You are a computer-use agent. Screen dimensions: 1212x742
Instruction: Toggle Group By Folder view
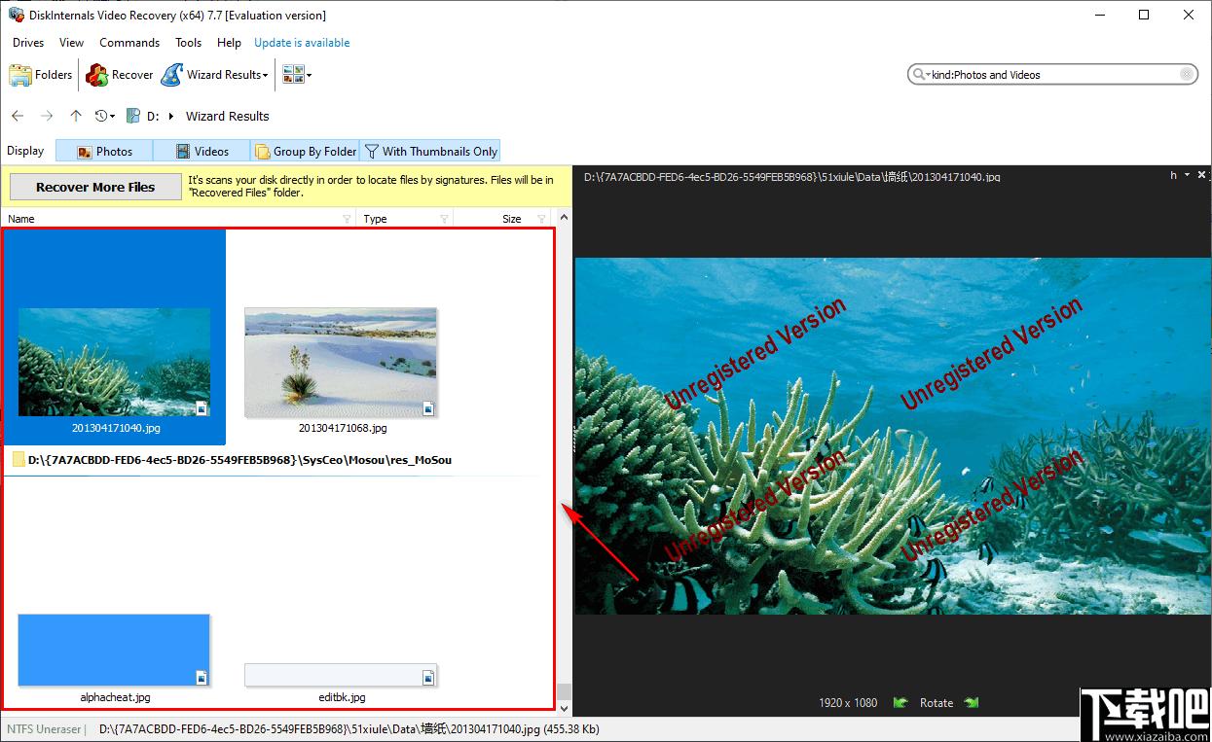[x=305, y=151]
